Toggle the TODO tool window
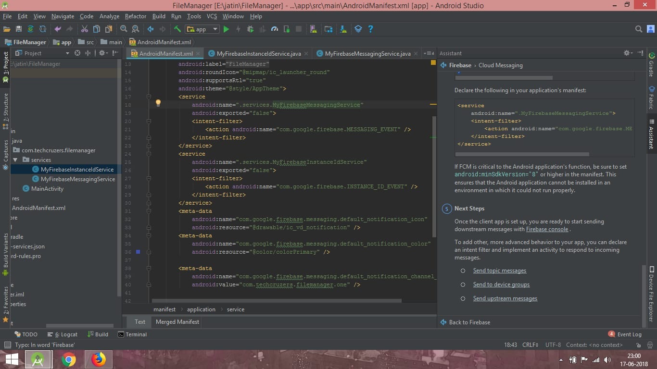The height and width of the screenshot is (369, 657). 26,334
